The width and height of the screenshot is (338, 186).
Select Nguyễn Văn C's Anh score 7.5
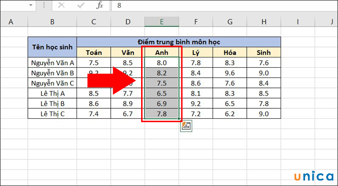162,83
